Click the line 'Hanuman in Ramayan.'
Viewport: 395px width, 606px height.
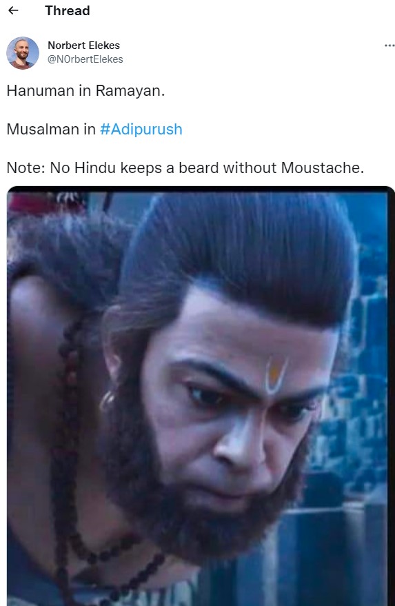click(x=85, y=91)
